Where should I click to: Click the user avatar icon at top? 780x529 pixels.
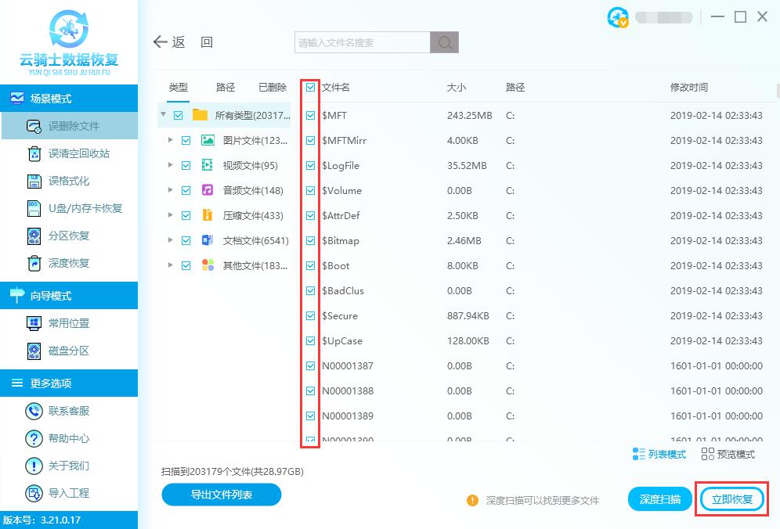click(x=618, y=17)
